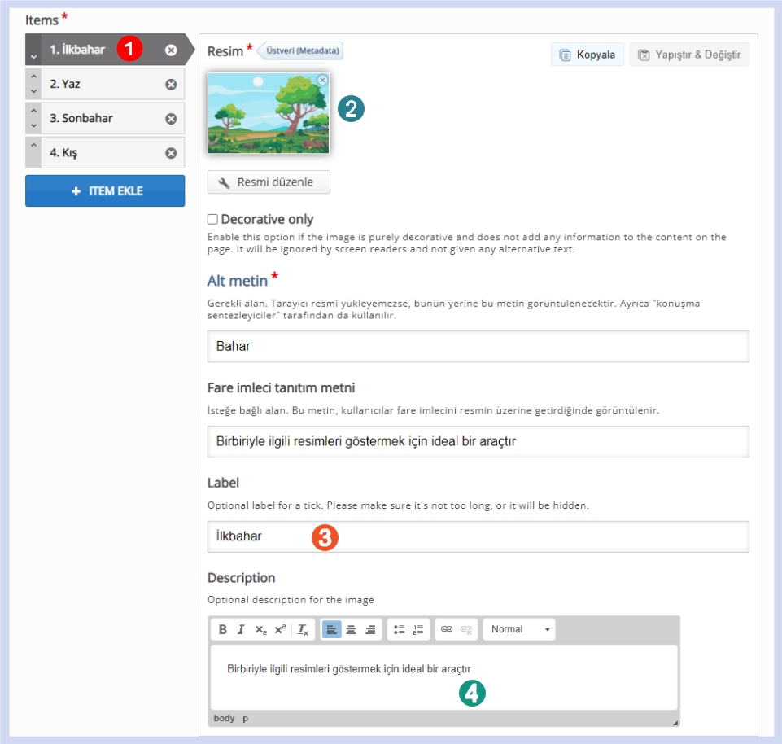This screenshot has height=744, width=782.
Task: Insert a bulleted list
Action: tap(399, 629)
